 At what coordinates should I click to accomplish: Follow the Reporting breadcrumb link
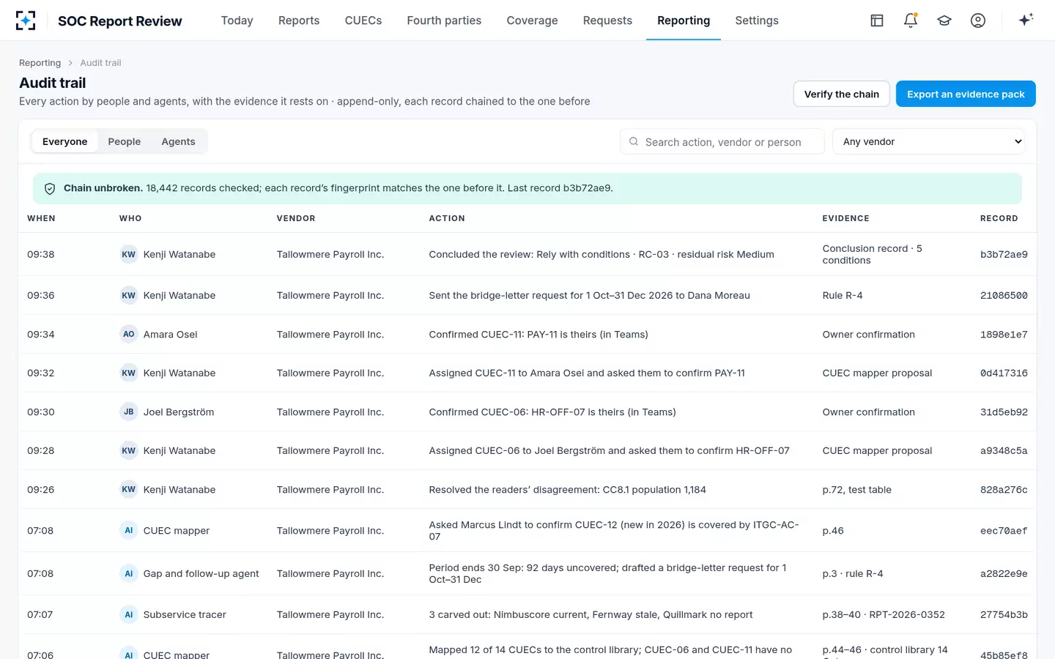[40, 63]
